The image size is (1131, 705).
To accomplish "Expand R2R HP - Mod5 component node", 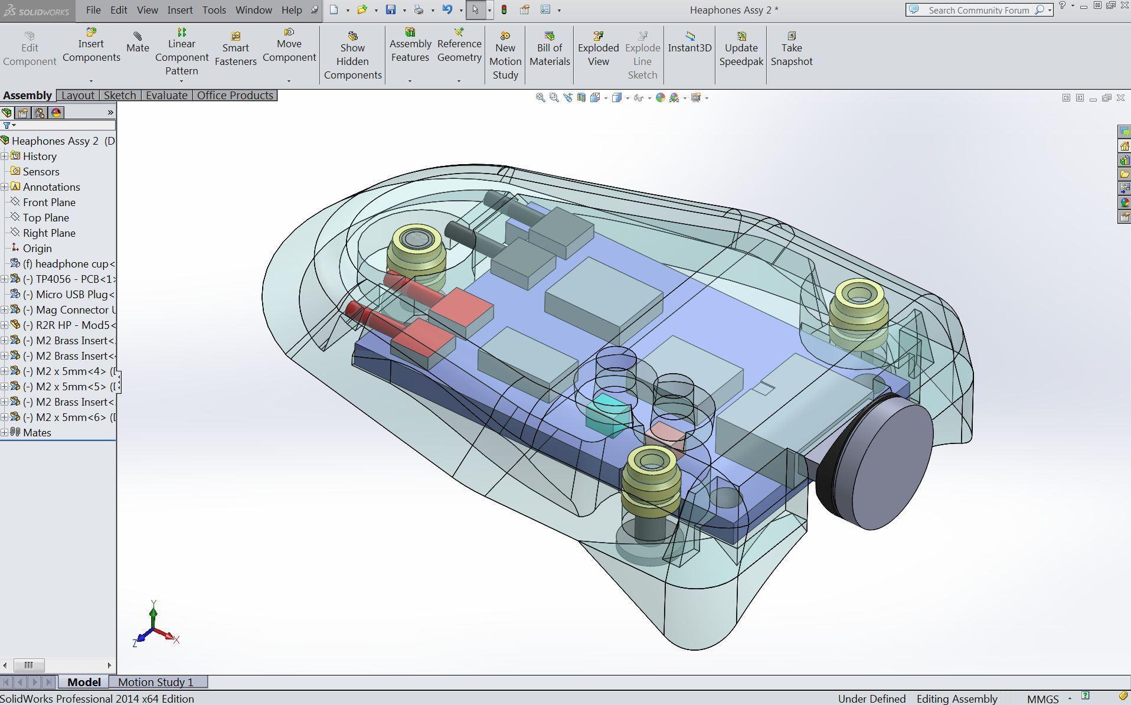I will 4,325.
